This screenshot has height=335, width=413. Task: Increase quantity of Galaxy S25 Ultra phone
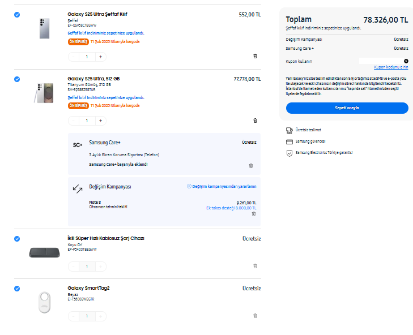pyautogui.click(x=100, y=121)
